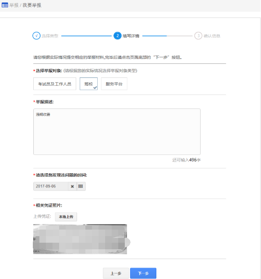Image resolution: width=261 pixels, height=279 pixels.
Task: Click the step 2 填写详情 circle
Action: [117, 36]
